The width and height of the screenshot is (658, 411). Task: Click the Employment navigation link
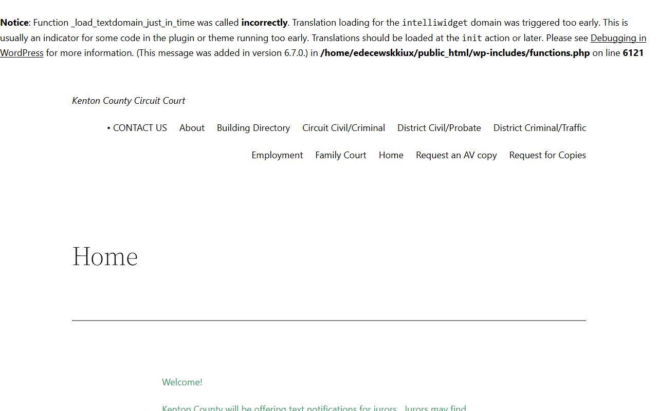[x=277, y=155]
